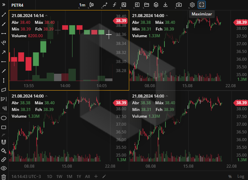Select the rectangle shape tool
The image size is (248, 180).
[x=4, y=127]
